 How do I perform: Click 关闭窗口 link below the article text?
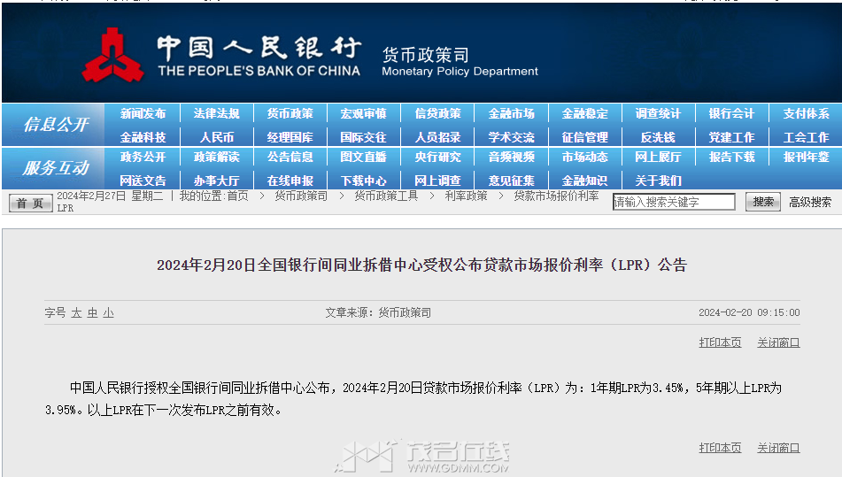pos(778,448)
